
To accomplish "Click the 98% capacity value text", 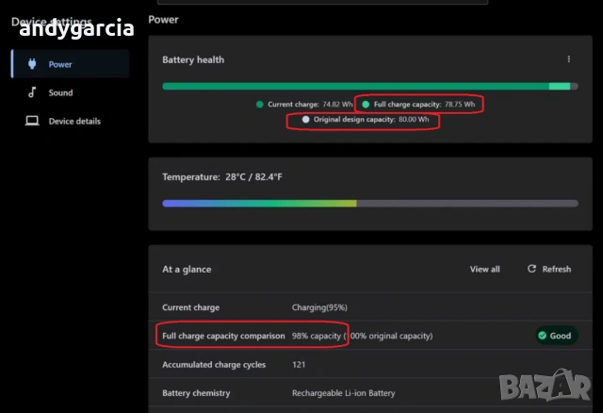I will pyautogui.click(x=317, y=336).
